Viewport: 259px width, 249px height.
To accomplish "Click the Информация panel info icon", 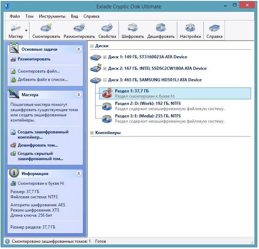I will click(x=14, y=173).
